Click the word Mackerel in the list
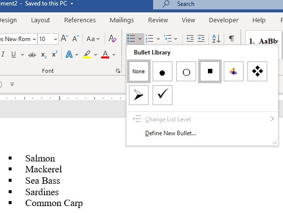 click(43, 169)
